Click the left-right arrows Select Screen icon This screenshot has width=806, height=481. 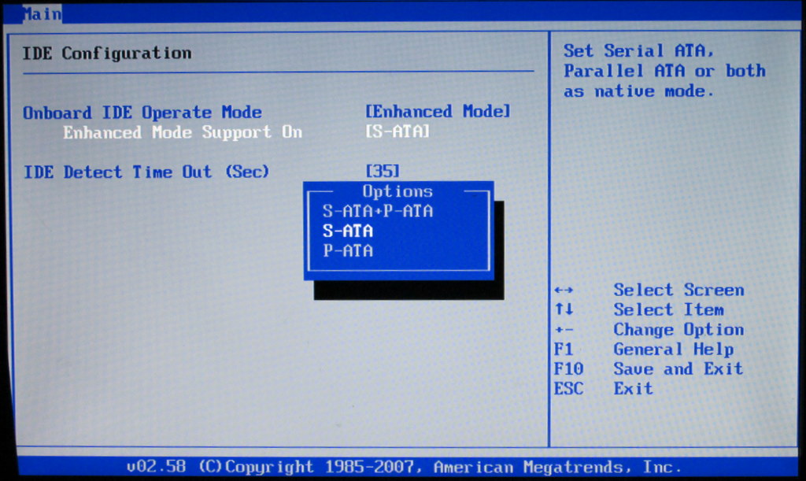564,290
